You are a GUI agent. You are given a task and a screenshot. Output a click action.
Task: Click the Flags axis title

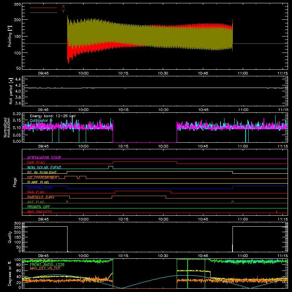[15, 182]
